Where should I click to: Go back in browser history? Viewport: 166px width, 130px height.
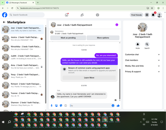(3, 8)
